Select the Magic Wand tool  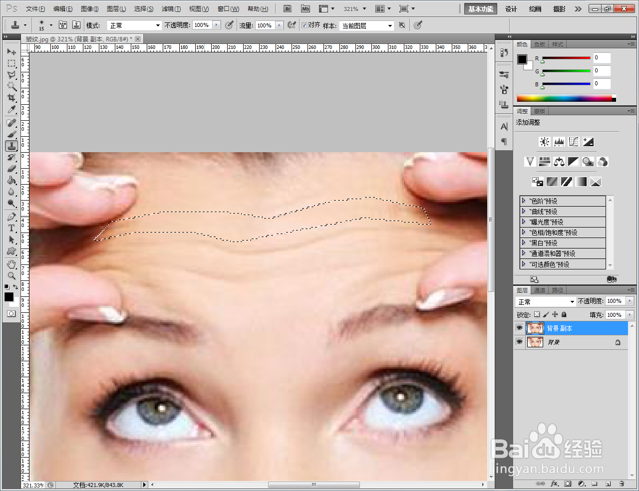[11, 86]
